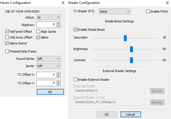This screenshot has height=119, width=171.
Task: Enable the Wild Arms Offset option
Action: pyautogui.click(x=7, y=37)
